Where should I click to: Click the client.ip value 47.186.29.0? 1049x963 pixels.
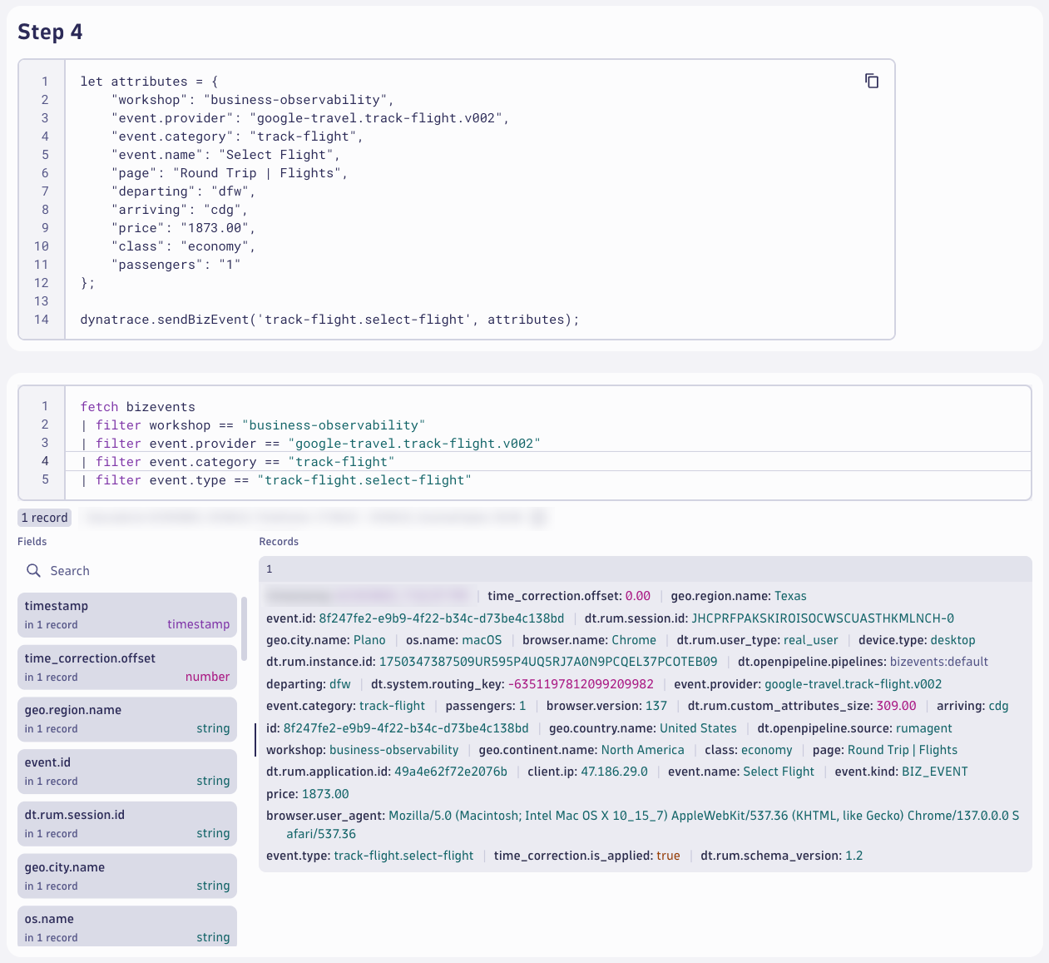pyautogui.click(x=615, y=772)
